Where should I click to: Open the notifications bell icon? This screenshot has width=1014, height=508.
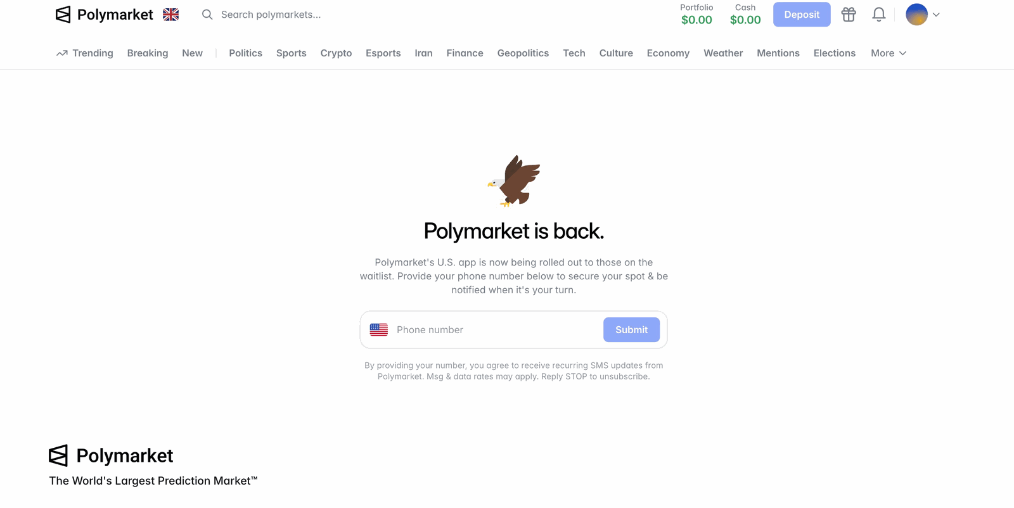879,14
